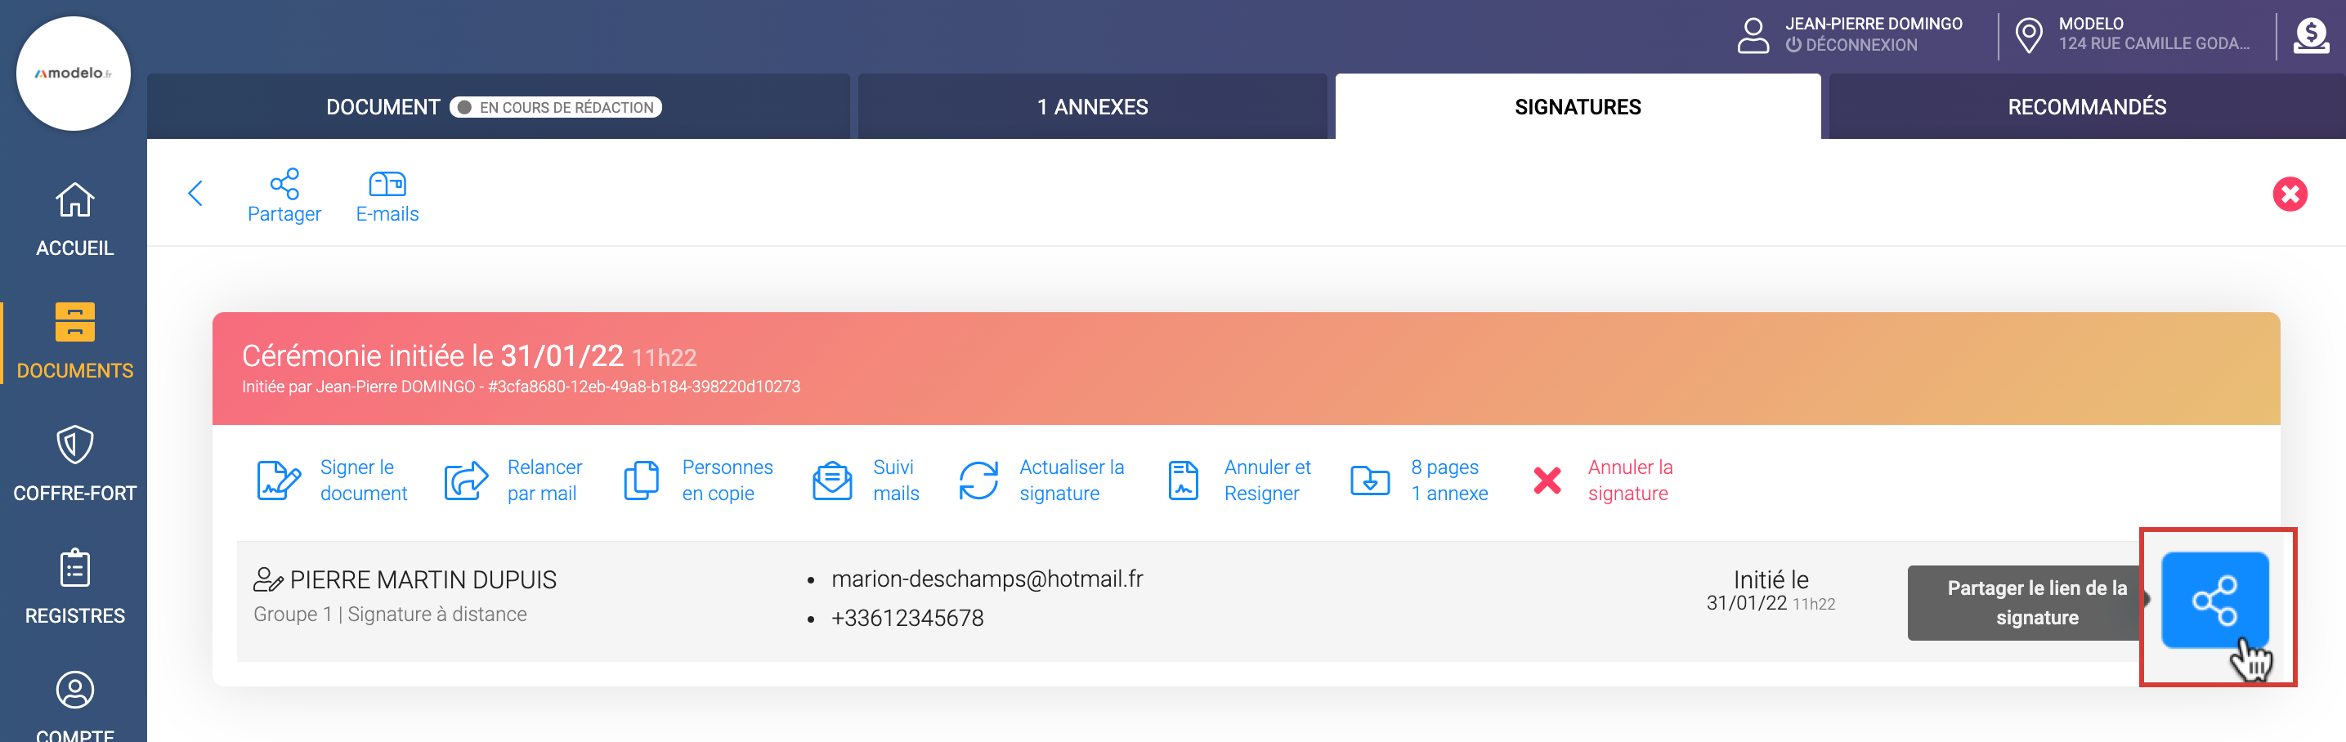Click Annuler et Resigner action
Screen dimensions: 2346x742
tap(1238, 480)
